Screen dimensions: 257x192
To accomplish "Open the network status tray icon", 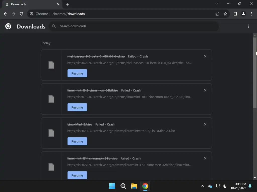I will [218, 186].
